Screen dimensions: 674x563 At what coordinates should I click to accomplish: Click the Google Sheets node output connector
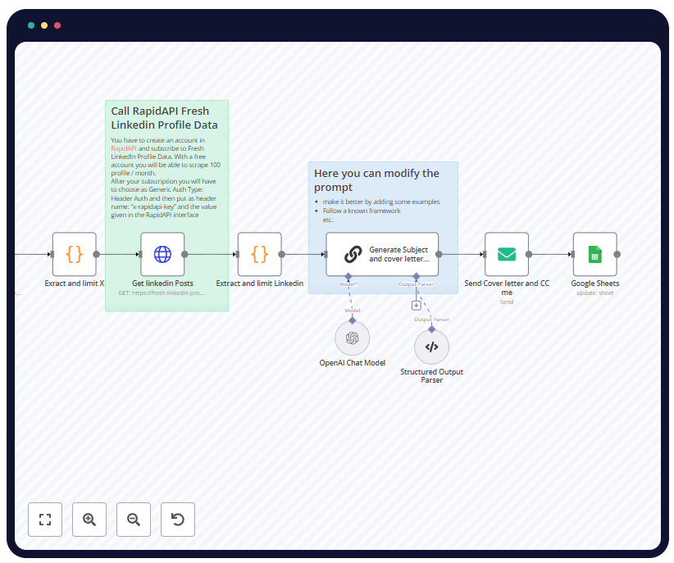tap(617, 254)
